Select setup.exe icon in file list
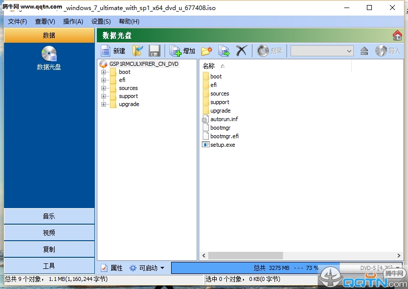This screenshot has height=289, width=408. pos(206,145)
